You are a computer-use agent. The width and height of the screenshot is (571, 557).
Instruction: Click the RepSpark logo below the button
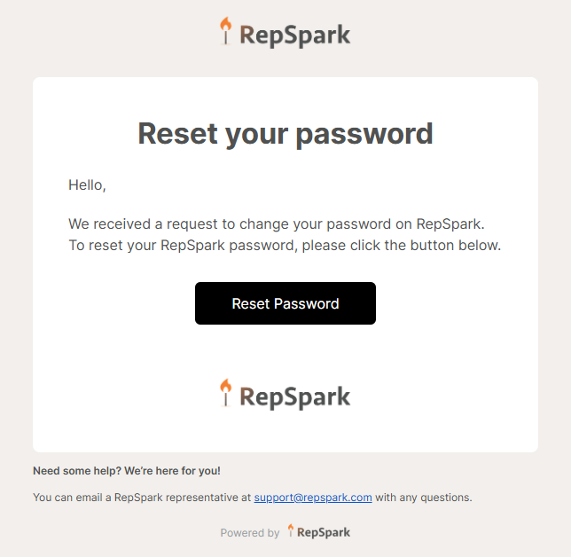coord(285,395)
